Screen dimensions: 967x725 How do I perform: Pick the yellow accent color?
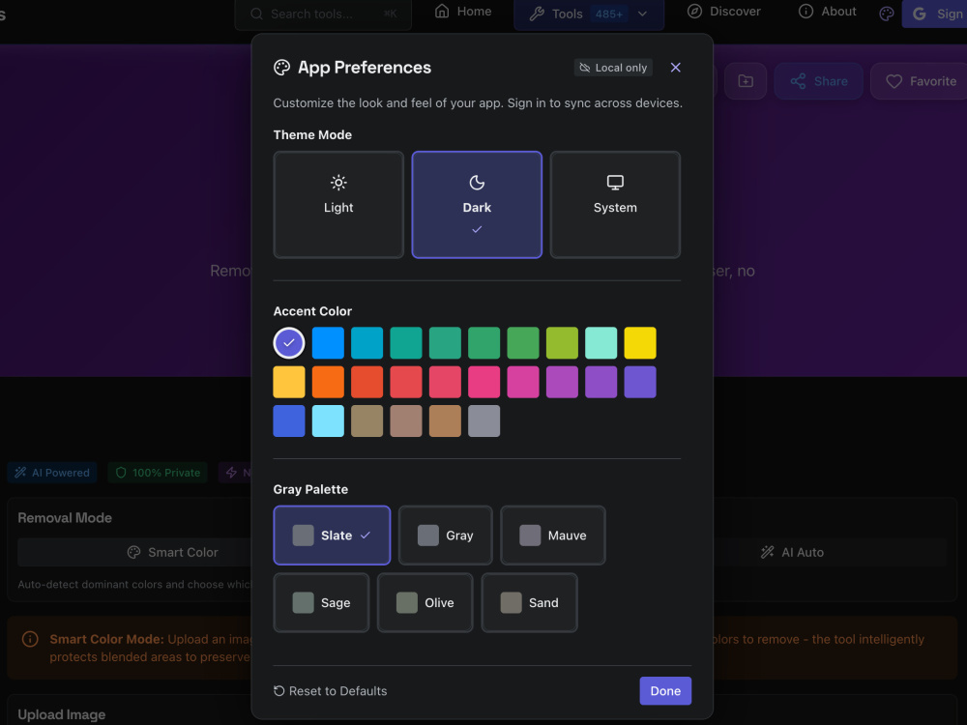click(640, 343)
